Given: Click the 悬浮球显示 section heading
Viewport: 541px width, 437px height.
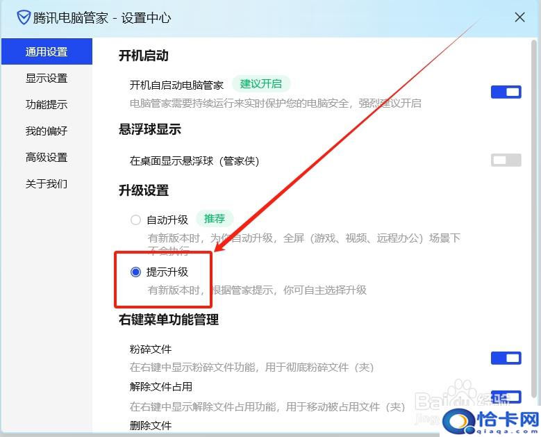Looking at the screenshot, I should 150,129.
